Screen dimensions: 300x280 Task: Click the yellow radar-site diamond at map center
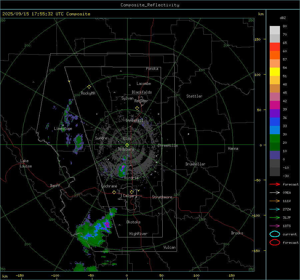[x=127, y=145]
